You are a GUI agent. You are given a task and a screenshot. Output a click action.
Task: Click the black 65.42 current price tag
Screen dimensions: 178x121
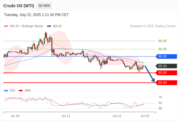166,66
